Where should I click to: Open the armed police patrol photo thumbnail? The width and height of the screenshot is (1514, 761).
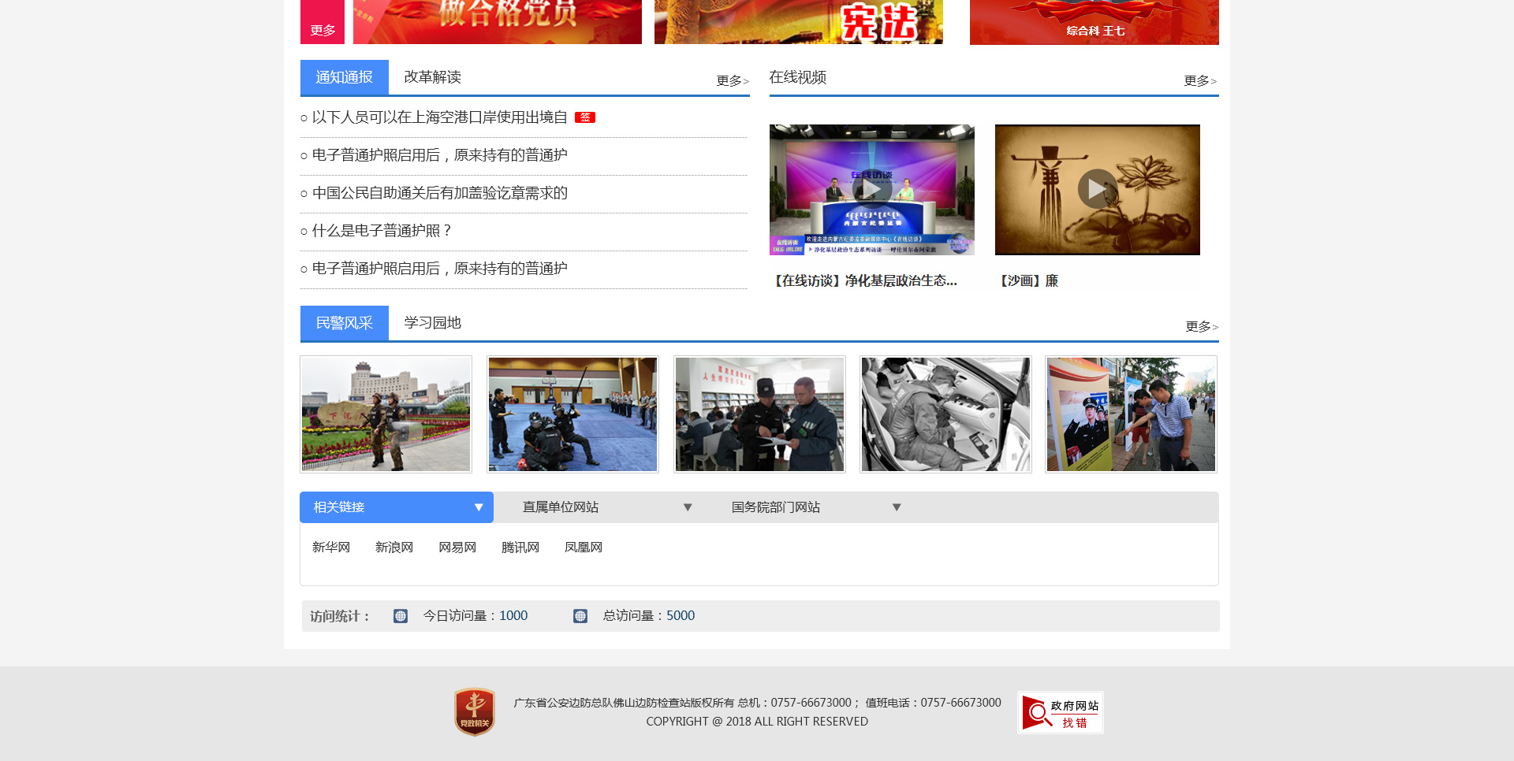pos(386,414)
